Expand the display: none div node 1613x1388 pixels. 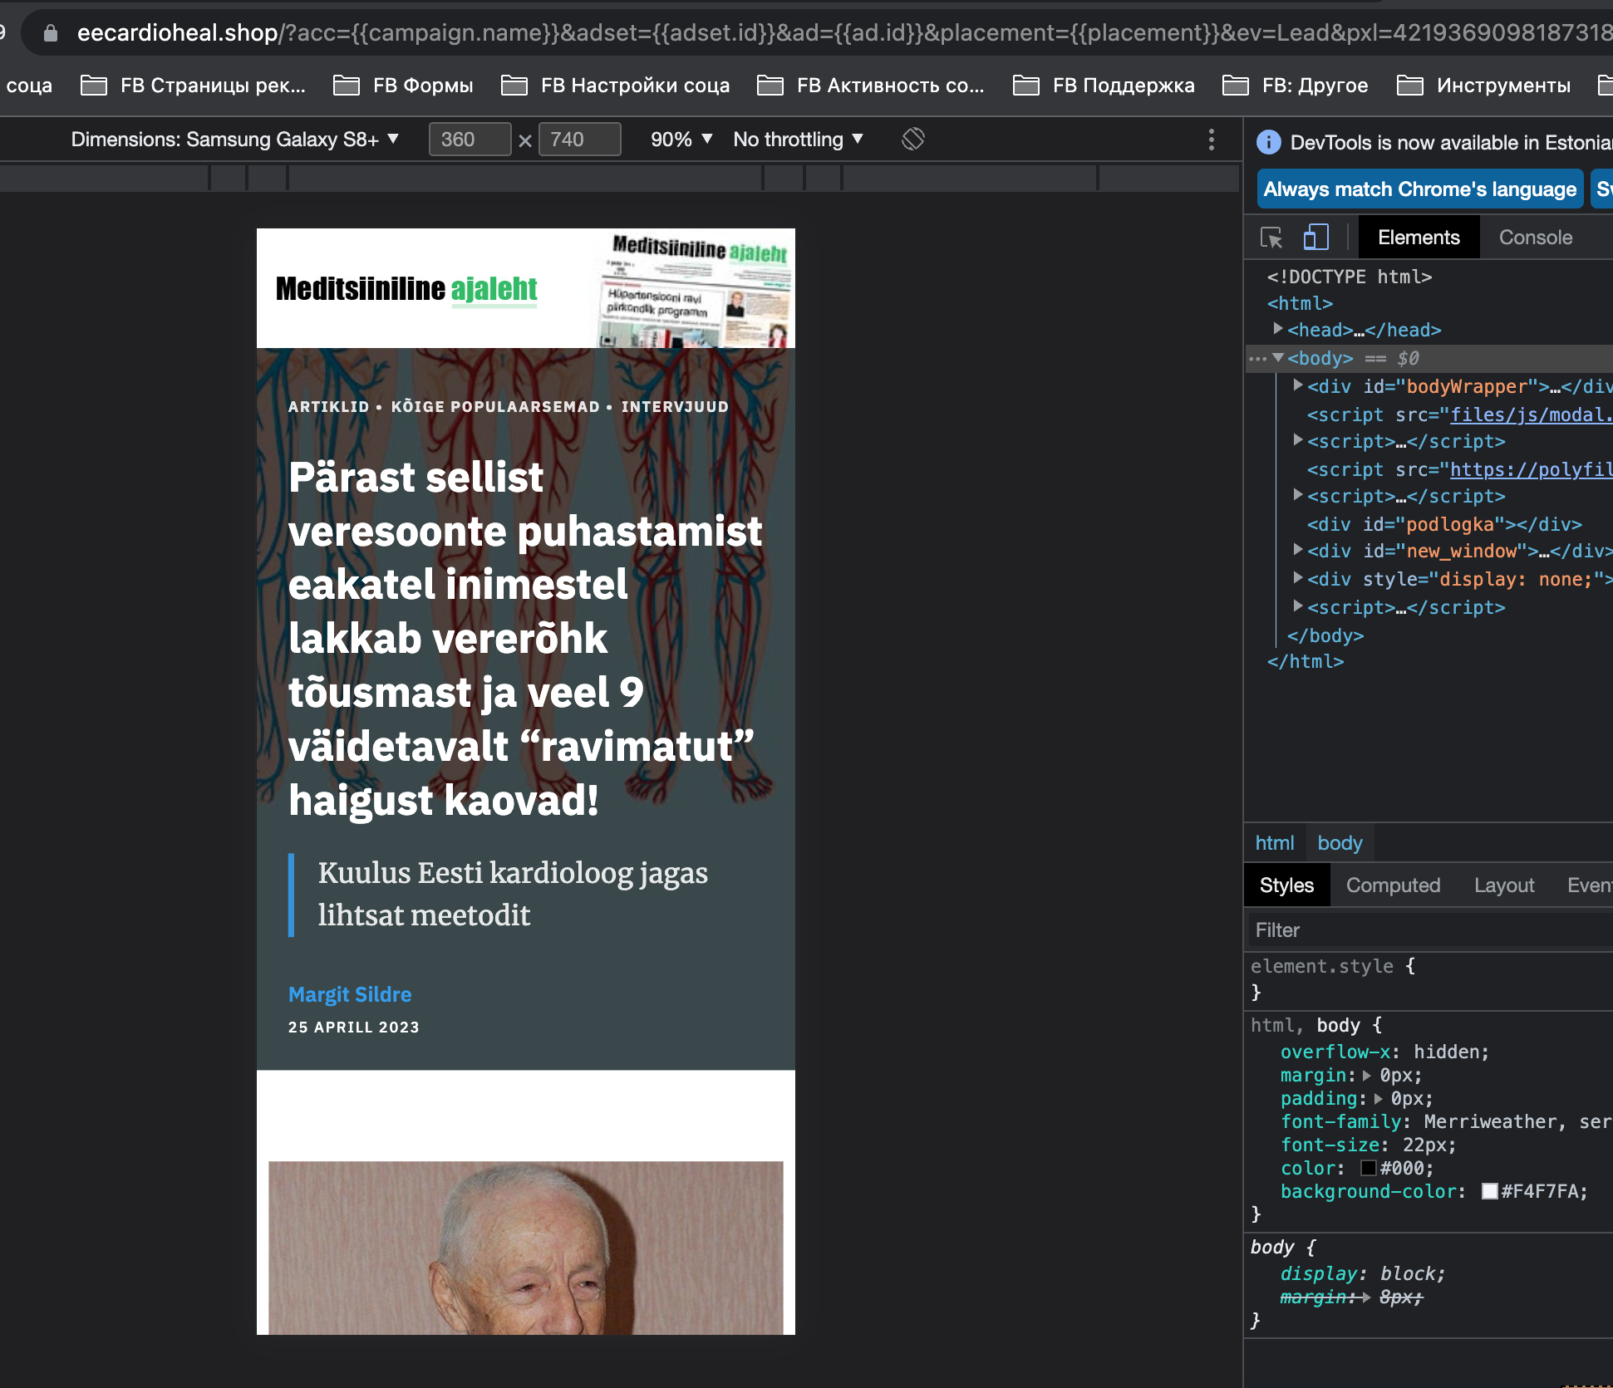pos(1298,578)
